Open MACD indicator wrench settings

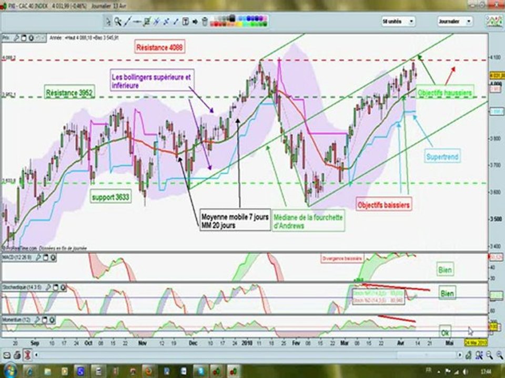click(x=38, y=257)
